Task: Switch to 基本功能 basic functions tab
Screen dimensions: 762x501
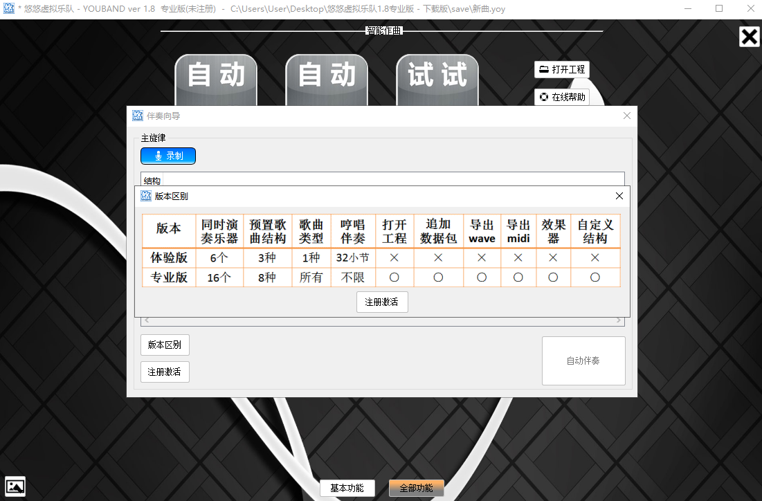Action: tap(347, 488)
